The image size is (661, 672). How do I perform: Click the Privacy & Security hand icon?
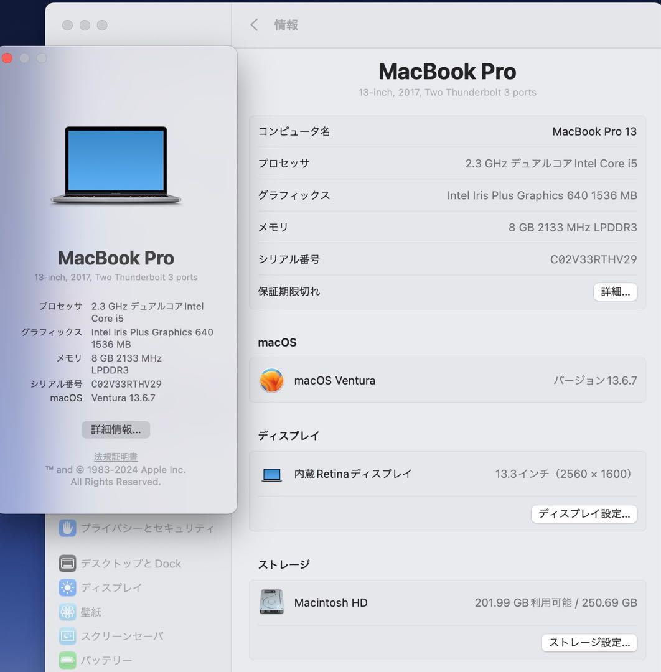(x=67, y=528)
